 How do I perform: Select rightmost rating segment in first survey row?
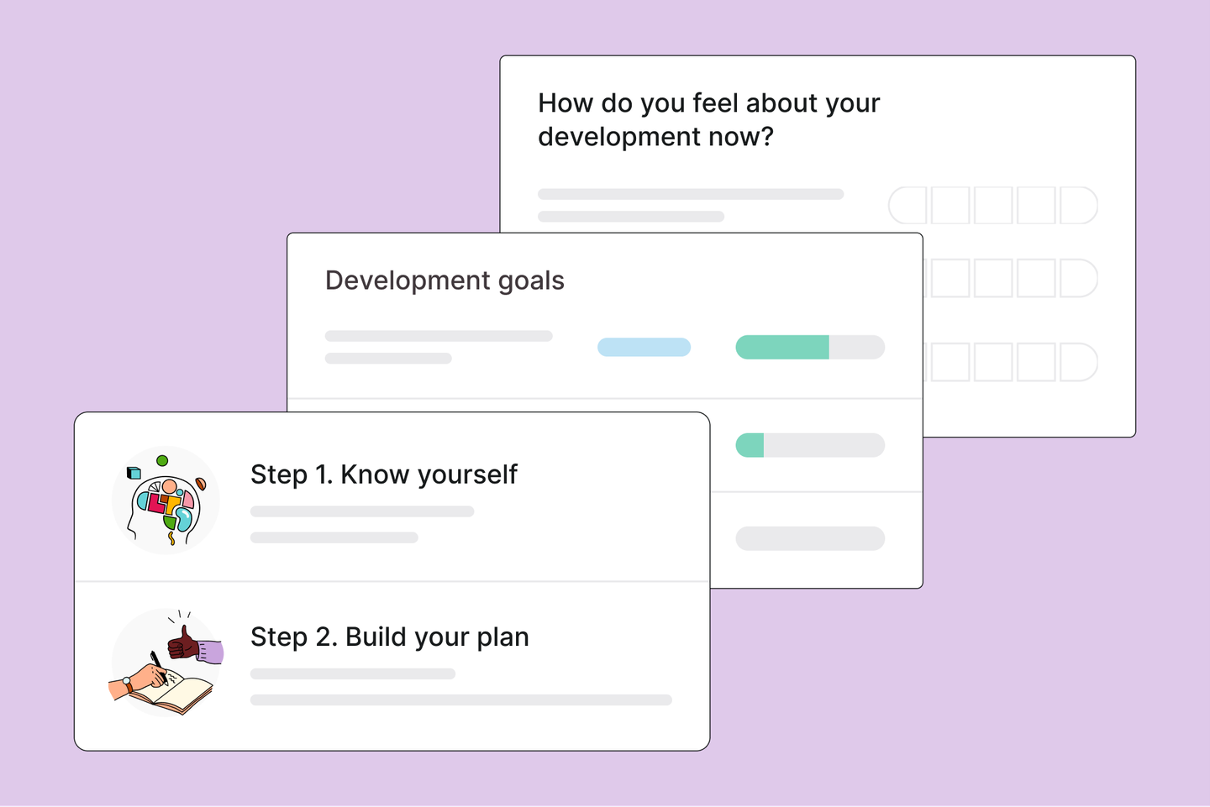1079,206
